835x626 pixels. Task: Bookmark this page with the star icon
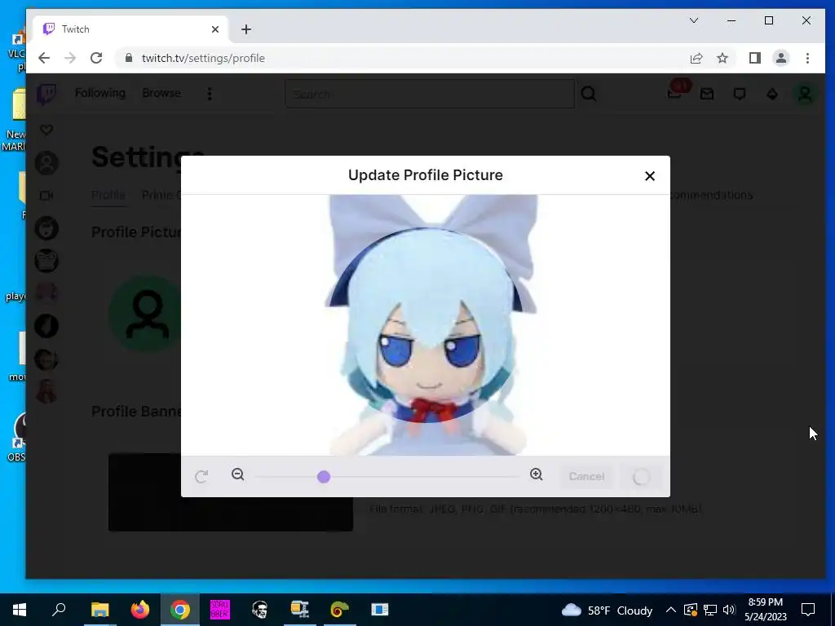click(722, 58)
